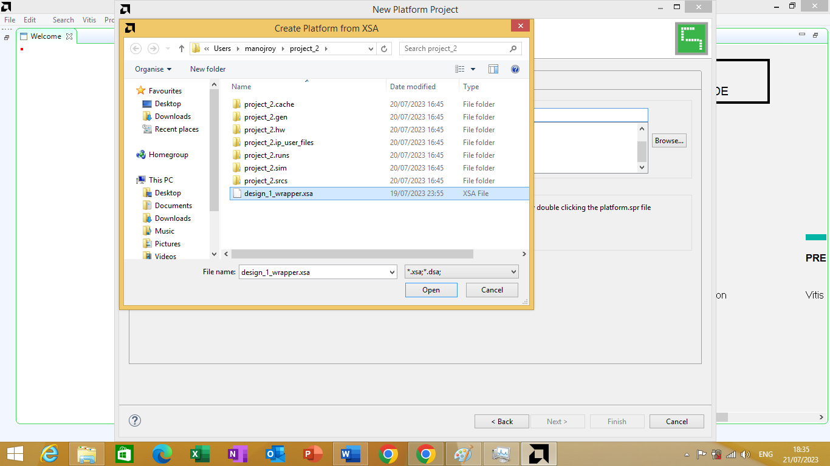Open File Explorer from taskbar

click(x=87, y=454)
